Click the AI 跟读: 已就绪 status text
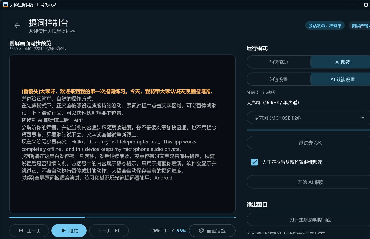 click(260, 92)
